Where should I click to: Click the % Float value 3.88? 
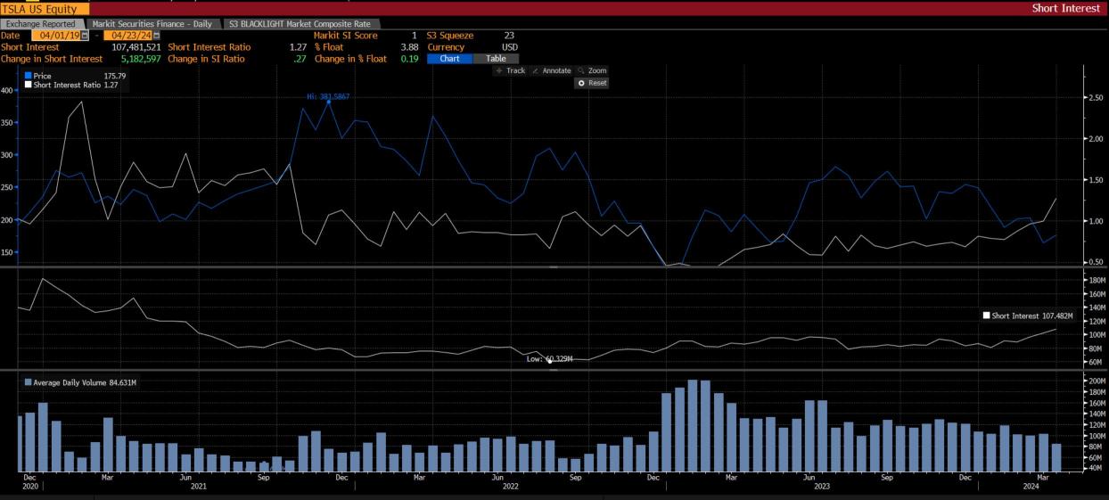click(x=409, y=47)
